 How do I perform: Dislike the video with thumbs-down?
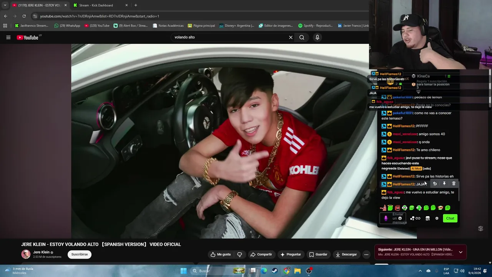tap(239, 254)
